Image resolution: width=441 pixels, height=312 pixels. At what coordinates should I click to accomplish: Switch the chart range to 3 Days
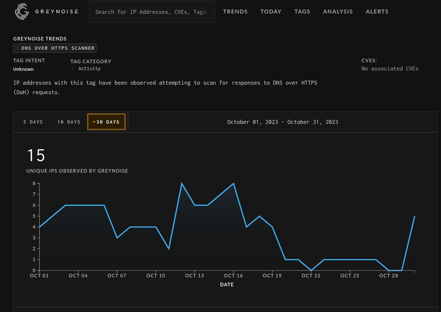coord(33,122)
